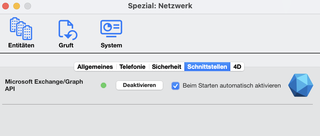Open the Sicherheit tab
The width and height of the screenshot is (320, 136).
click(167, 67)
